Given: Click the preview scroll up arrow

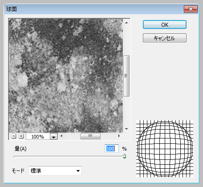Looking at the screenshot, I should 126,23.
